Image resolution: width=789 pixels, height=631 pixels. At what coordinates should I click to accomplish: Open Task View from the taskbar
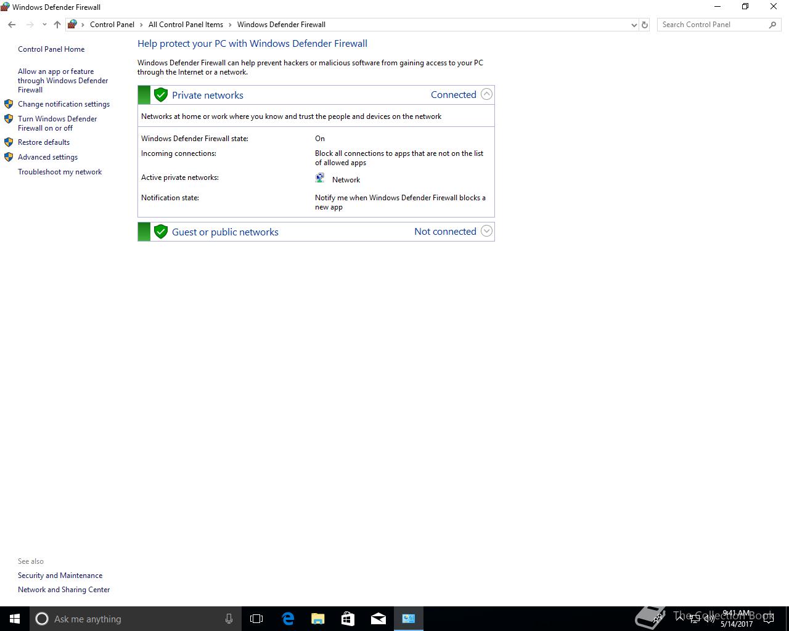[256, 619]
